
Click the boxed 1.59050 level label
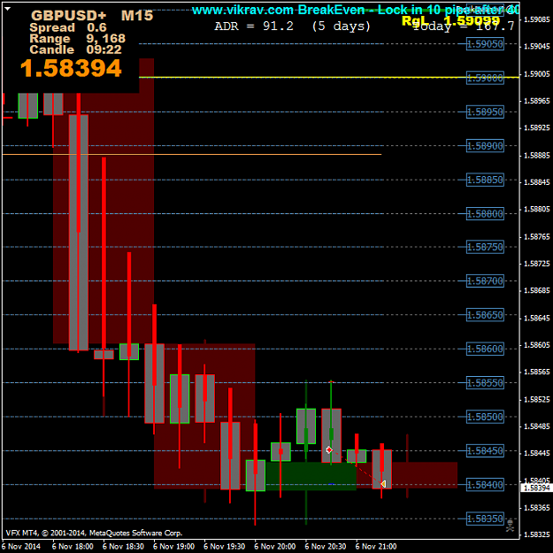tap(485, 44)
